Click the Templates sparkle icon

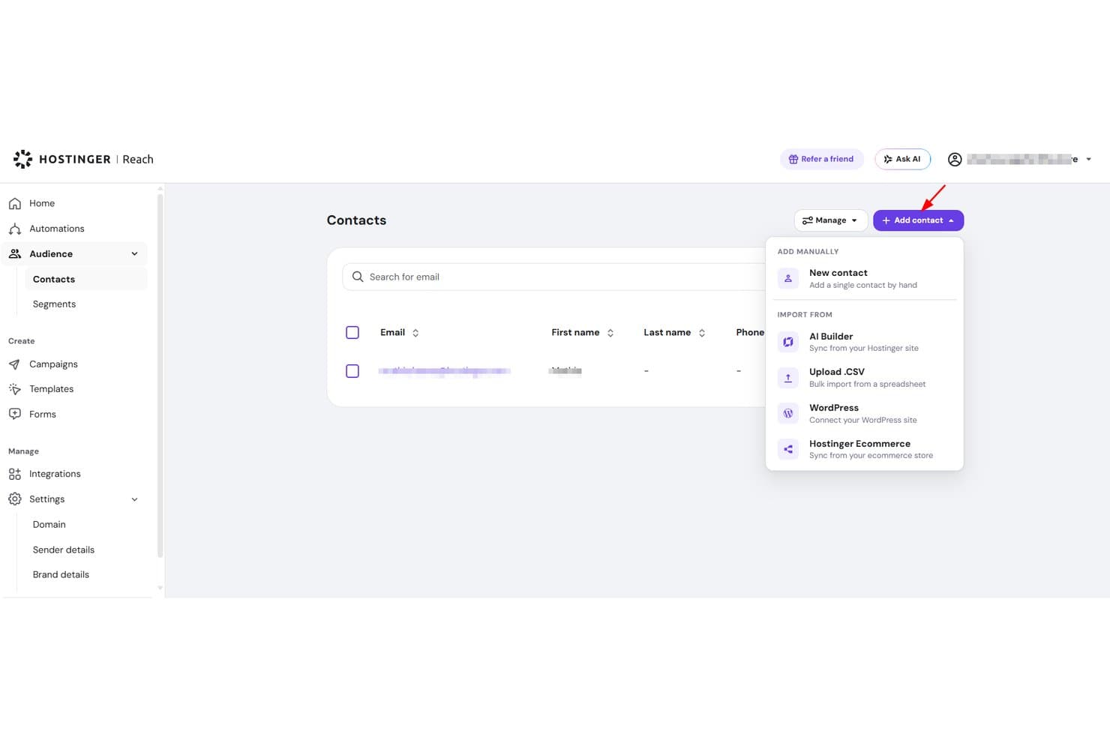pyautogui.click(x=15, y=389)
